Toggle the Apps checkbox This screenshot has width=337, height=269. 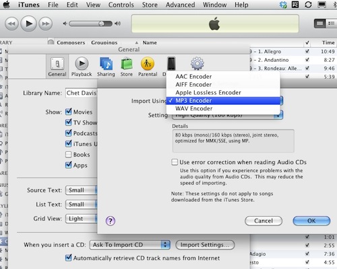68,165
